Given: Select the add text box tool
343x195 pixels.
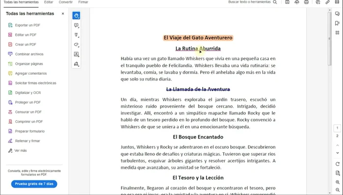Looking at the screenshot, I should point(77,55).
